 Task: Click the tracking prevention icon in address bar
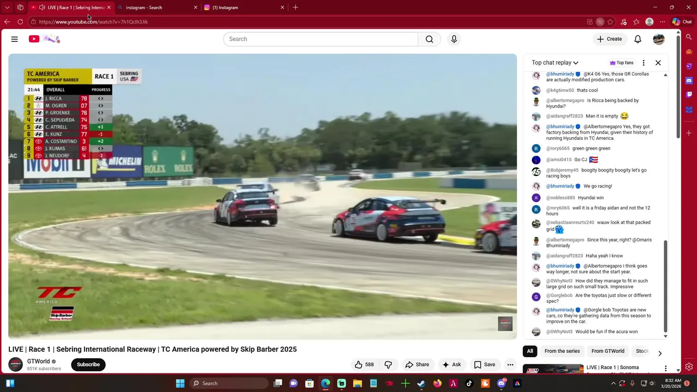600,22
